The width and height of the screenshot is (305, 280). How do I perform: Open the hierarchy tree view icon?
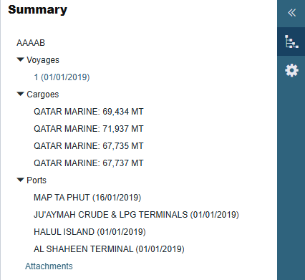[291, 42]
